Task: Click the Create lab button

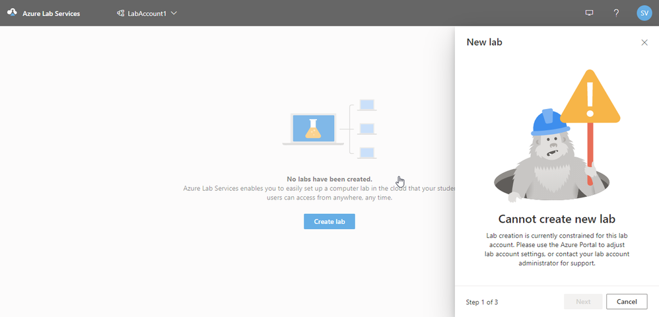Action: (329, 221)
